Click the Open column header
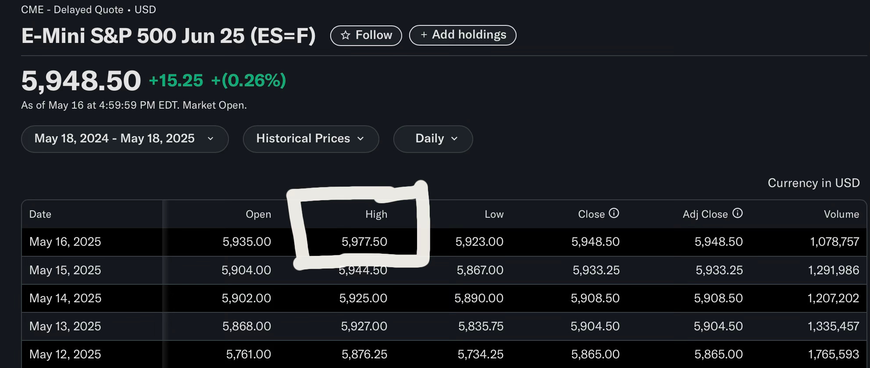Screen dimensions: 870x368 tap(258, 214)
